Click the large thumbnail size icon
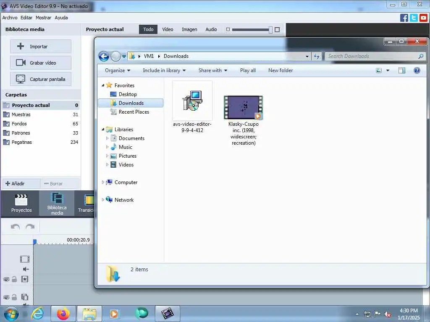Viewport: 430px width, 322px height. pos(277,30)
